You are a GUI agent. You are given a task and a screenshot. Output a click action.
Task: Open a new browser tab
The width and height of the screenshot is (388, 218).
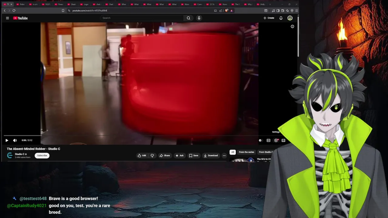(x=270, y=4)
